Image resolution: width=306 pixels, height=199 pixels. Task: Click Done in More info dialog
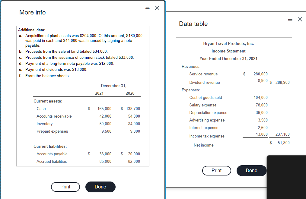pyautogui.click(x=100, y=187)
